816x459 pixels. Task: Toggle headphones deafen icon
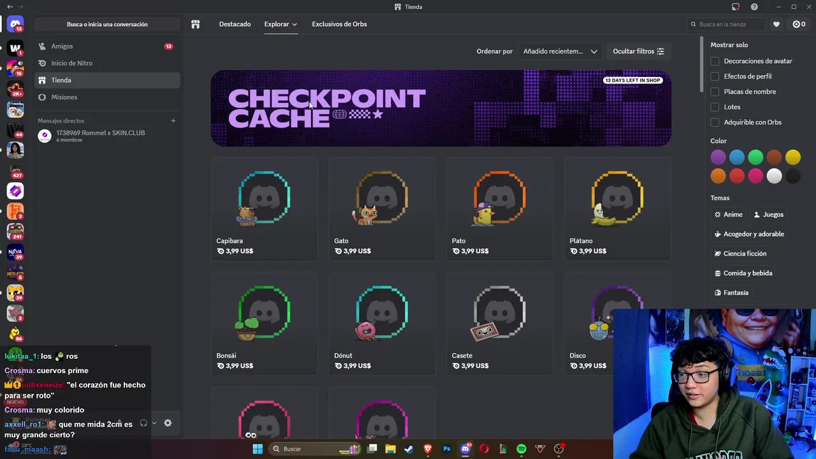[x=143, y=423]
